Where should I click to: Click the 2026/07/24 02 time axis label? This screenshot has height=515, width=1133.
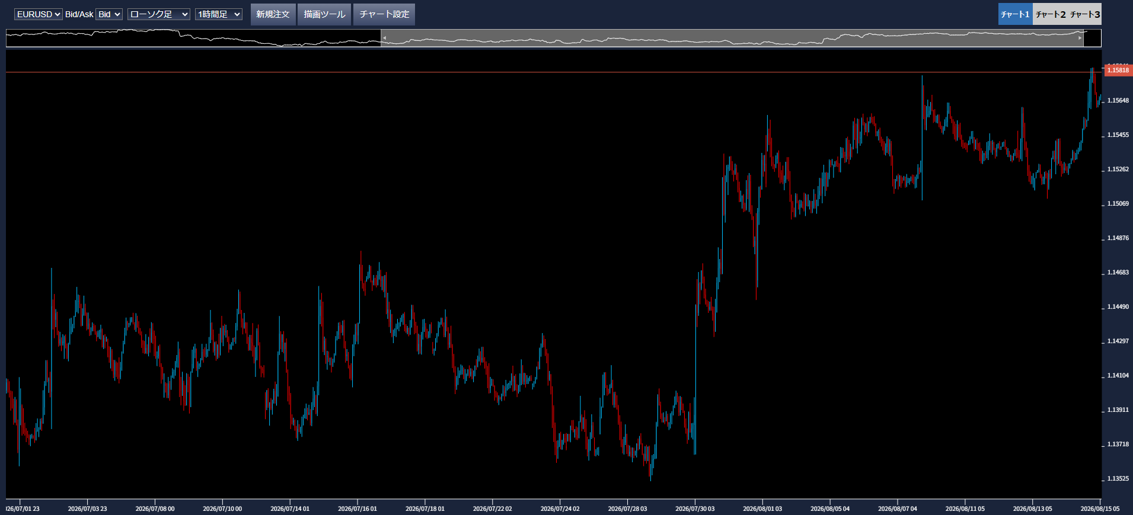pyautogui.click(x=560, y=509)
